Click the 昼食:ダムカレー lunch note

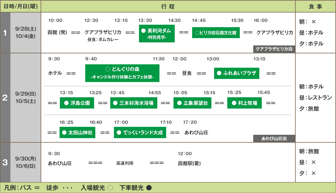click(103, 40)
